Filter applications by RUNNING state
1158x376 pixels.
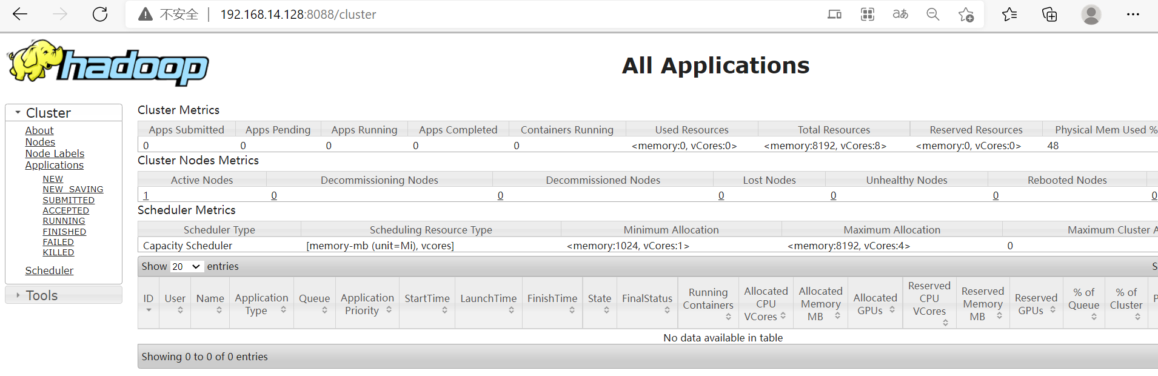pos(64,221)
